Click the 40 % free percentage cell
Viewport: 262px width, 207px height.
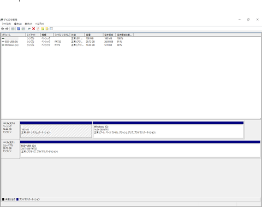[120, 45]
